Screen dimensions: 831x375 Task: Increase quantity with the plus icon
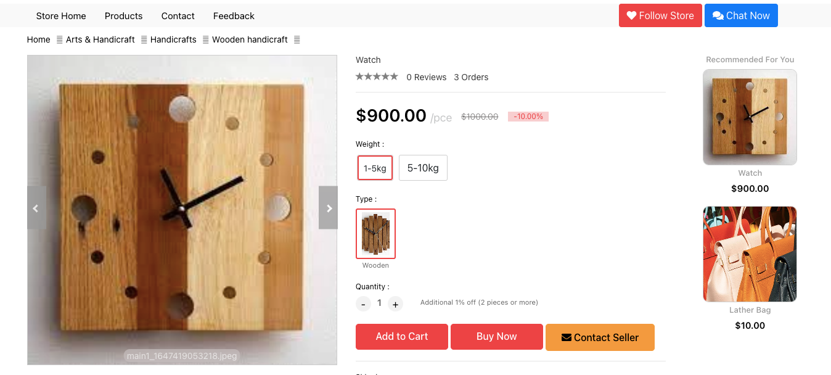coord(395,303)
